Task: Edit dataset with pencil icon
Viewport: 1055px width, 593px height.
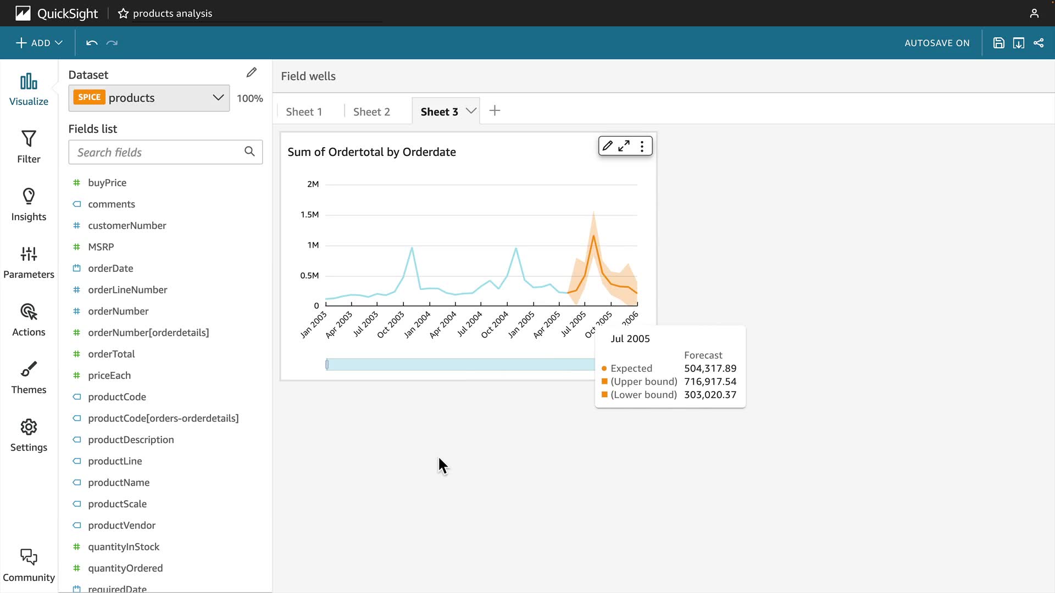Action: [x=251, y=72]
